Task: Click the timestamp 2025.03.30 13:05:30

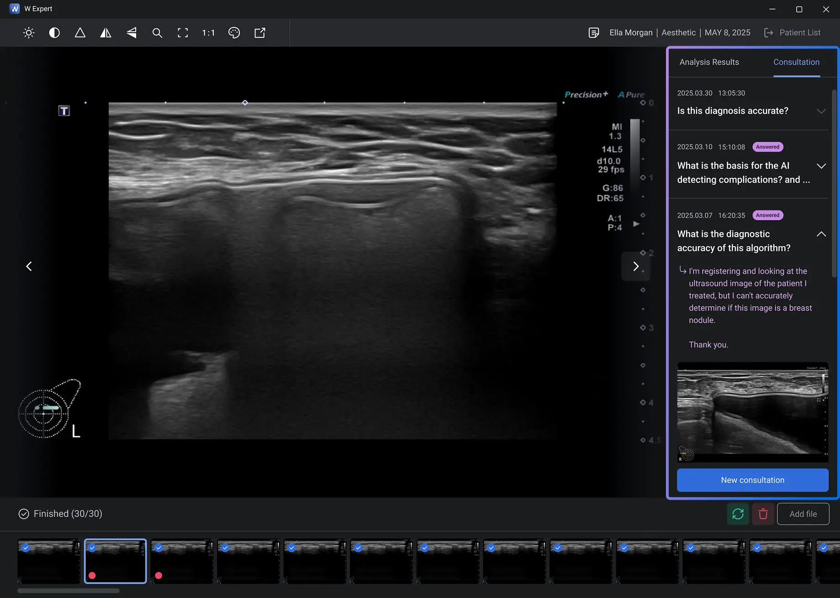Action: (711, 93)
